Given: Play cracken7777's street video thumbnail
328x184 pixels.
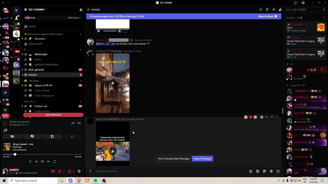Looking at the screenshot, I should 113,83.
